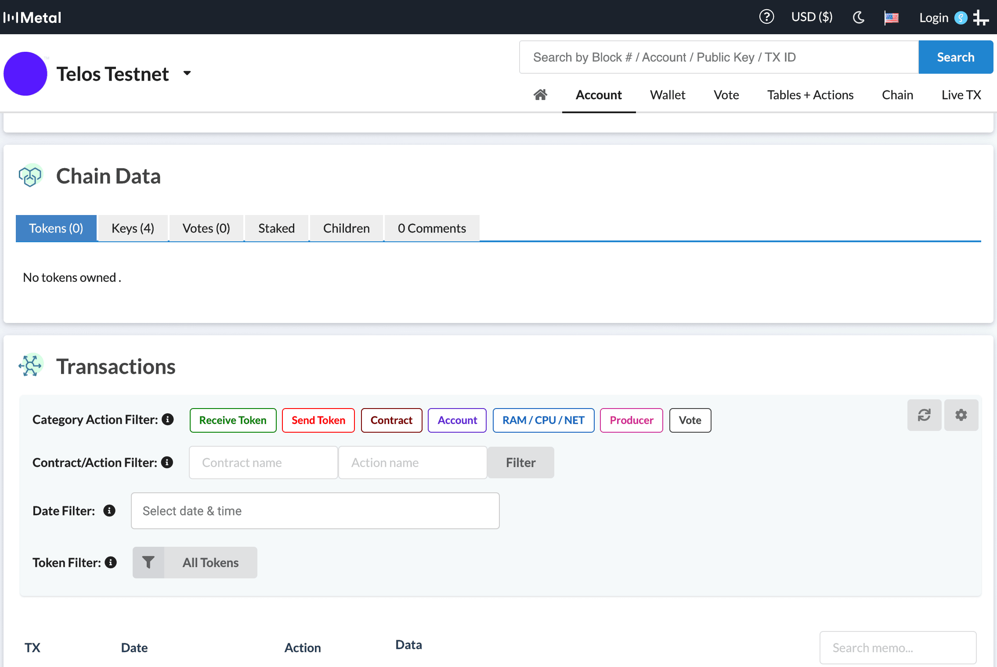
Task: Switch to the Keys (4) tab
Action: (133, 228)
